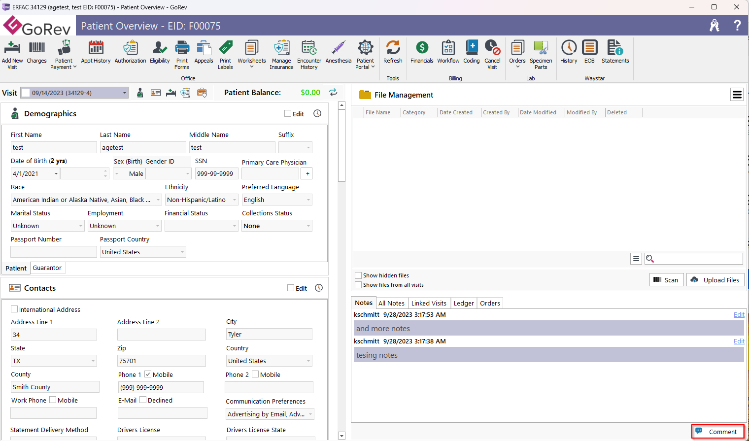
Task: Open the Charges barcode icon
Action: [36, 52]
